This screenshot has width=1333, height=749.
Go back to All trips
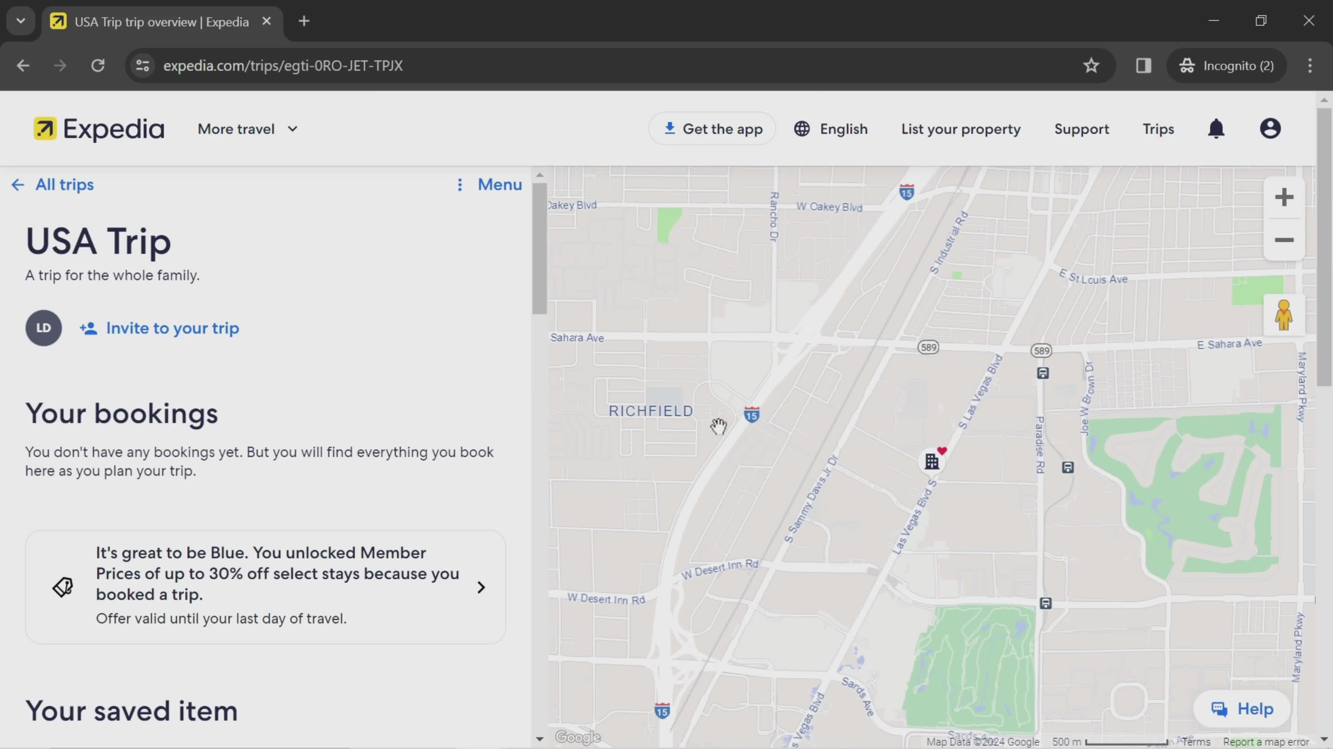pos(53,184)
